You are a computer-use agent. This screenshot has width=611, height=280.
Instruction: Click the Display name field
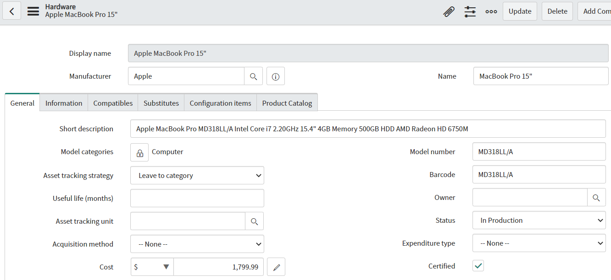click(x=368, y=53)
